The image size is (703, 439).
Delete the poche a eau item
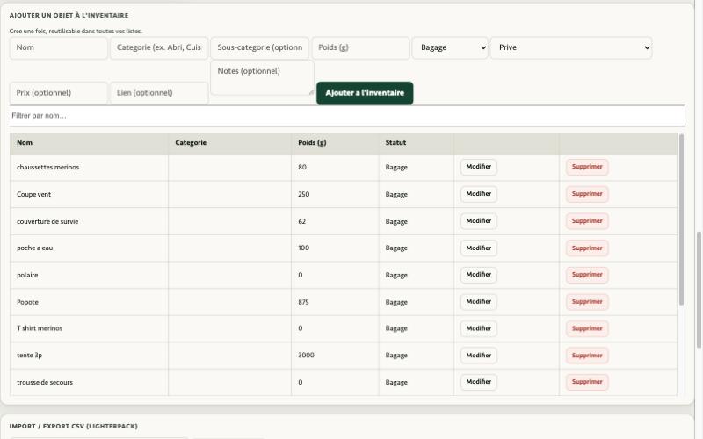pos(587,248)
